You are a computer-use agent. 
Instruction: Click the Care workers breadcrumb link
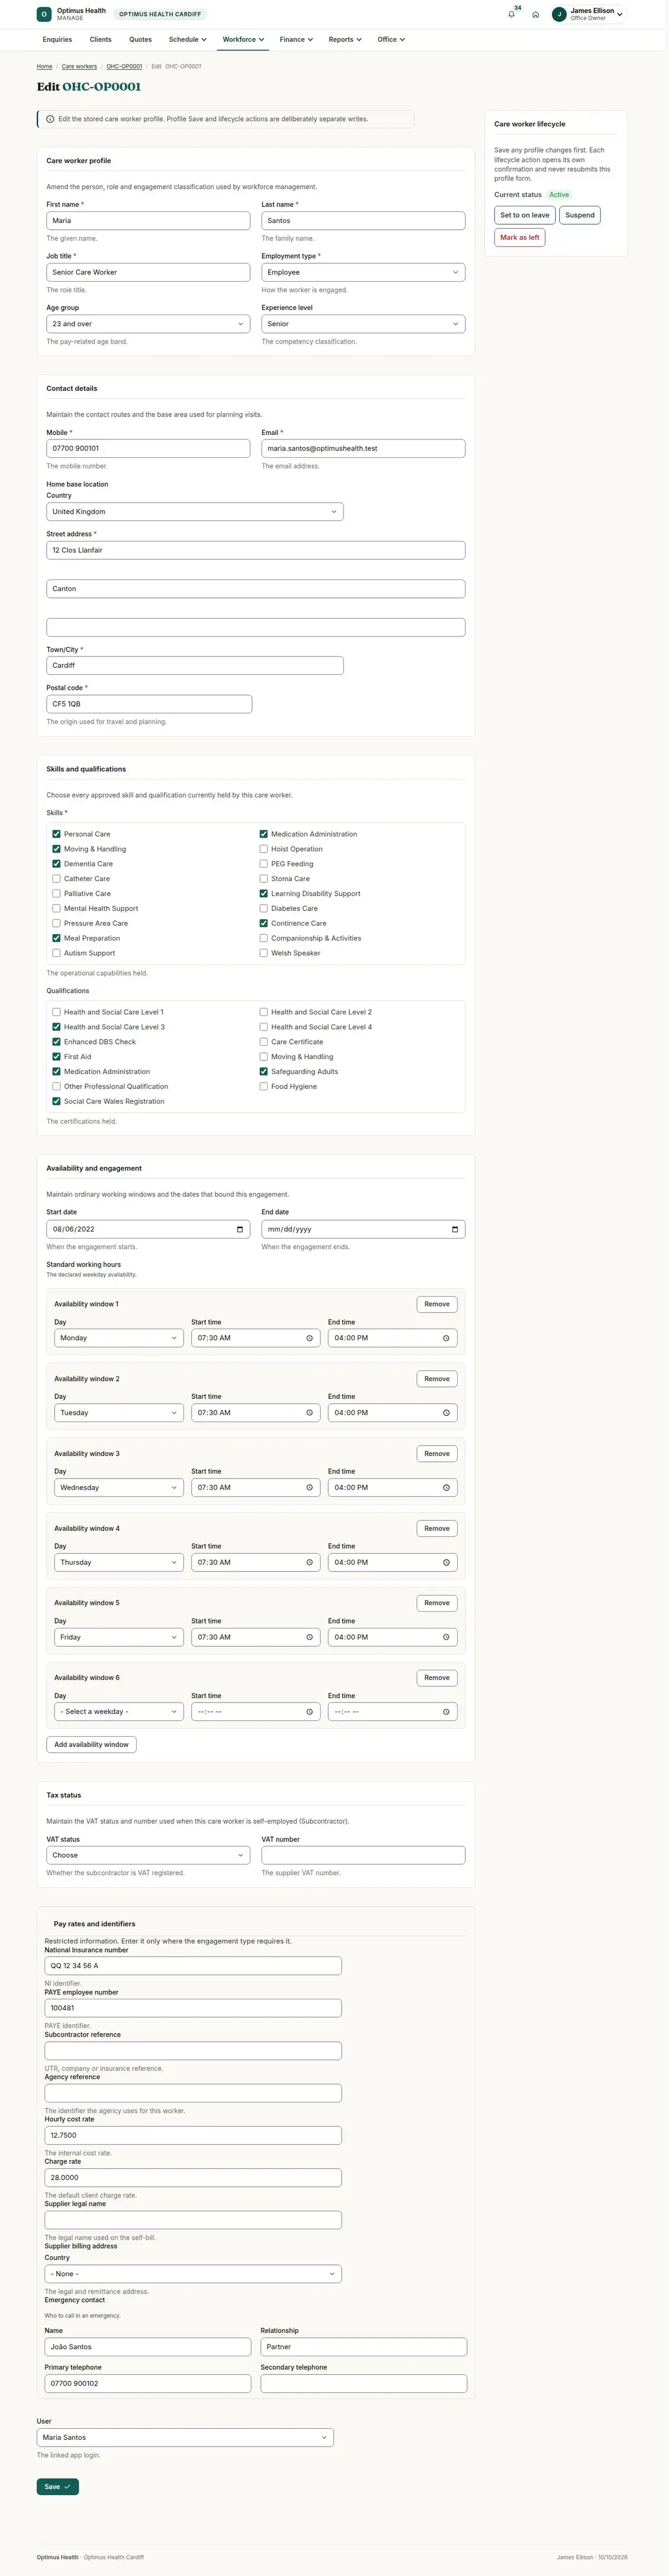(x=79, y=67)
